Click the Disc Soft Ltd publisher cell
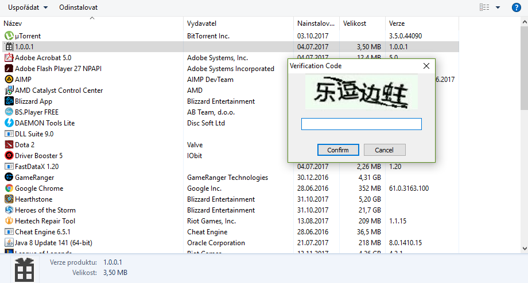528x283 pixels. (x=205, y=123)
